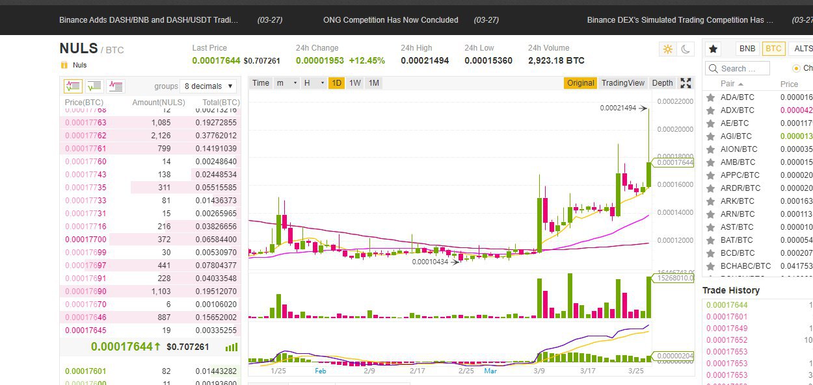Screen dimensions: 813x385
Task: Click the Last Price value 0.00017644
Action: pyautogui.click(x=216, y=60)
